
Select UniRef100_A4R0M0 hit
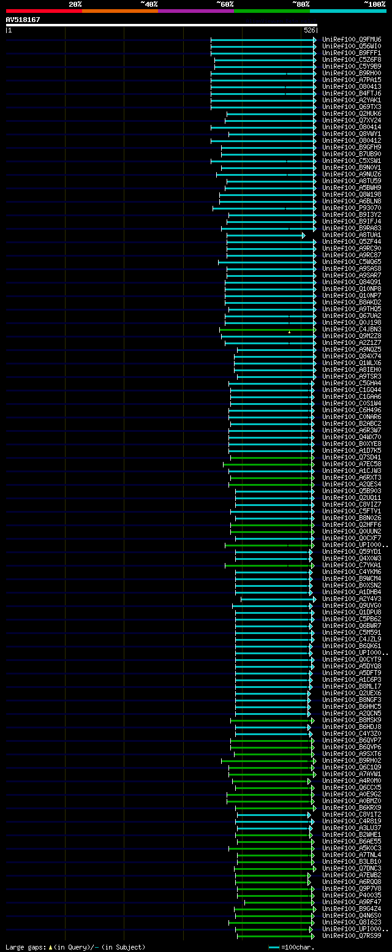click(352, 781)
